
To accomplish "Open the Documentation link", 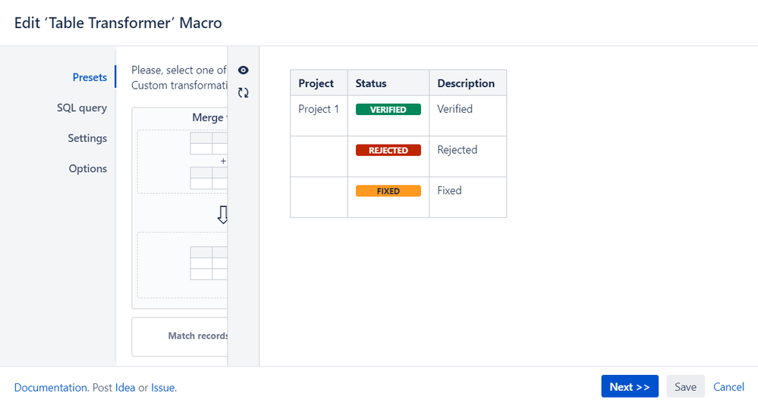I will [x=51, y=387].
